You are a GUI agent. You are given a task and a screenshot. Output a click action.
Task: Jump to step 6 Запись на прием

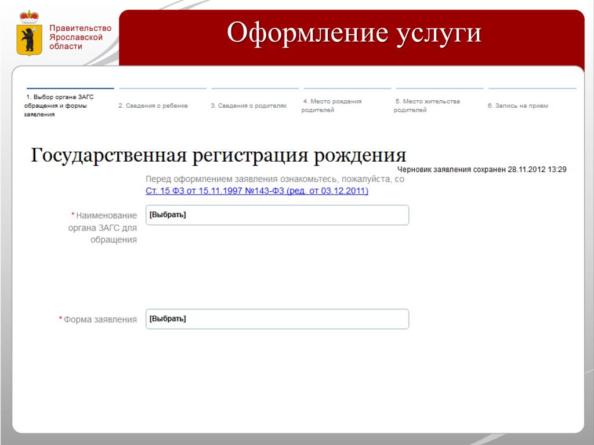(518, 105)
